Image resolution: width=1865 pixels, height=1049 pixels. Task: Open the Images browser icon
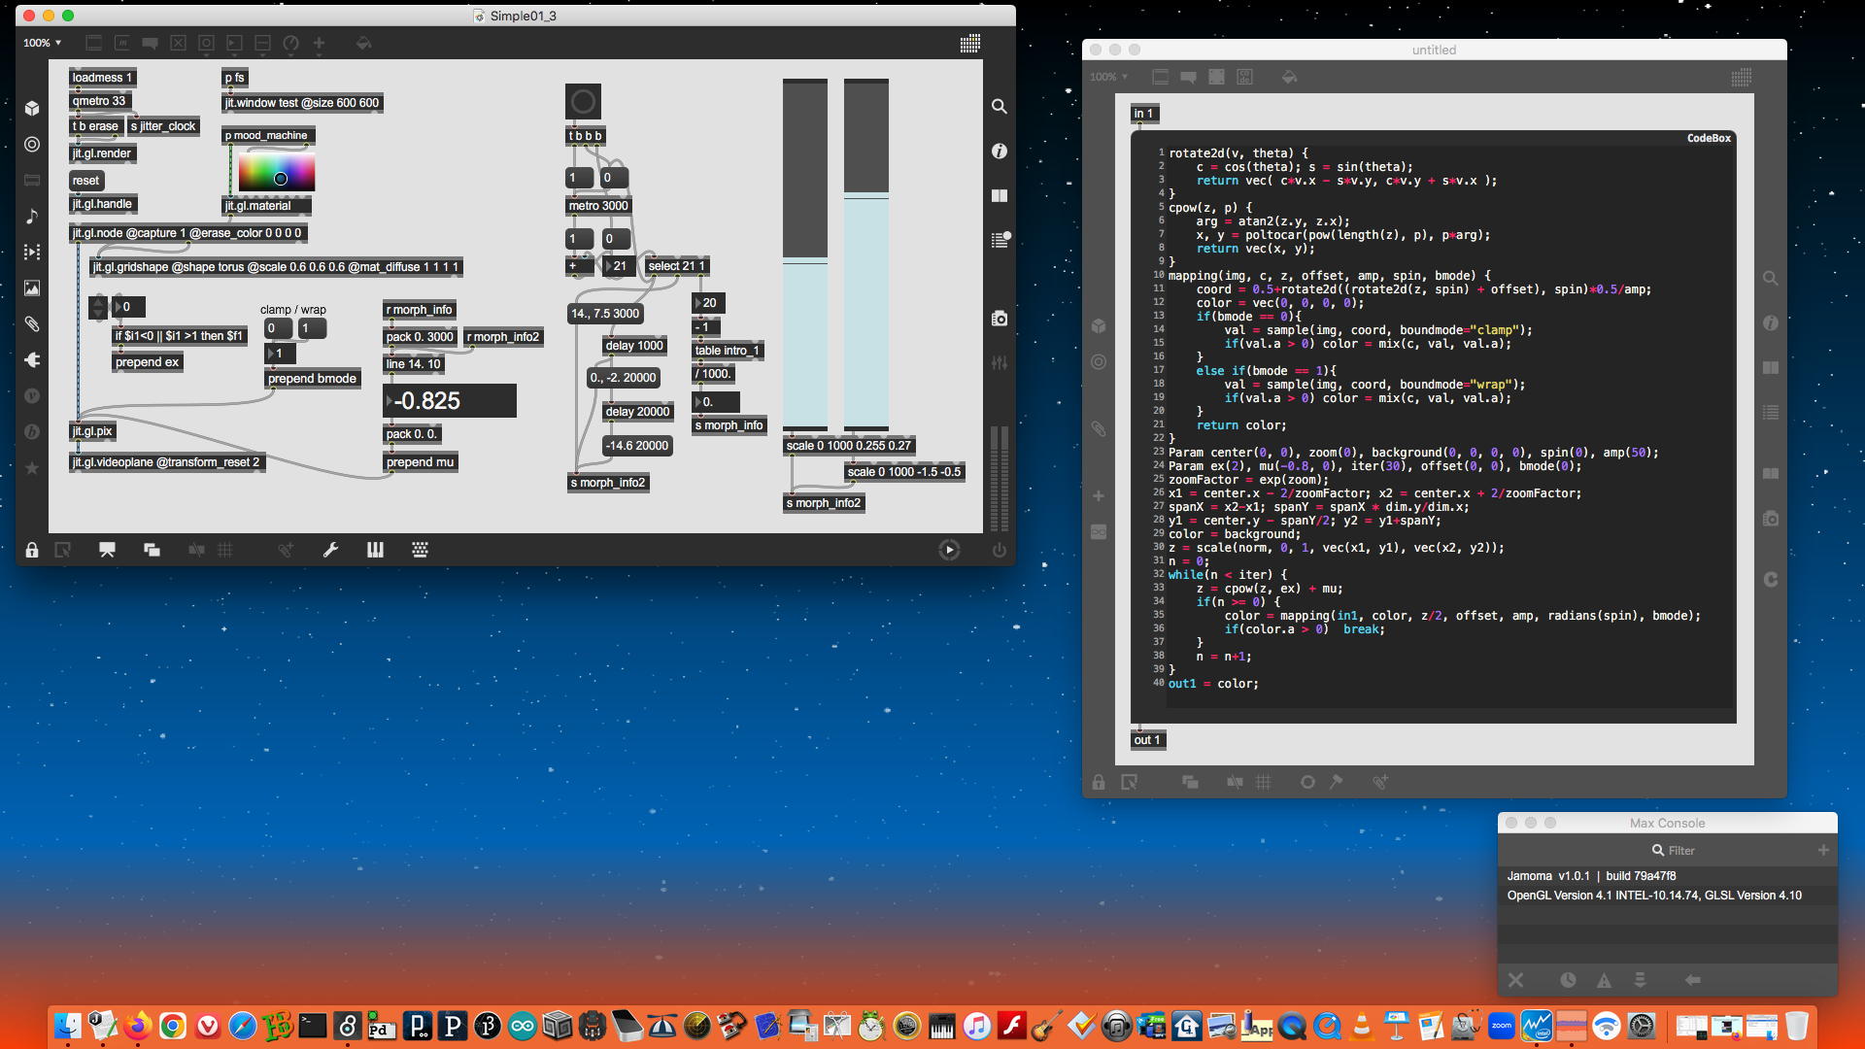(32, 288)
